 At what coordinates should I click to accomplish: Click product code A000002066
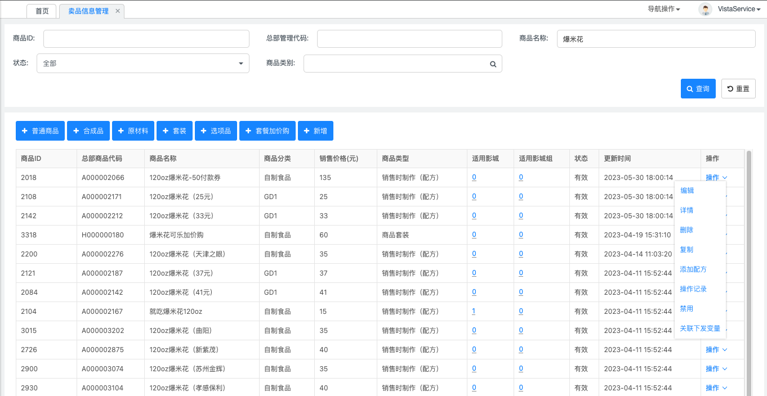click(103, 178)
